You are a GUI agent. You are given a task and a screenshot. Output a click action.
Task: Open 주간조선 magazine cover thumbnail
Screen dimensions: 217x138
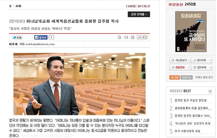coord(191,32)
